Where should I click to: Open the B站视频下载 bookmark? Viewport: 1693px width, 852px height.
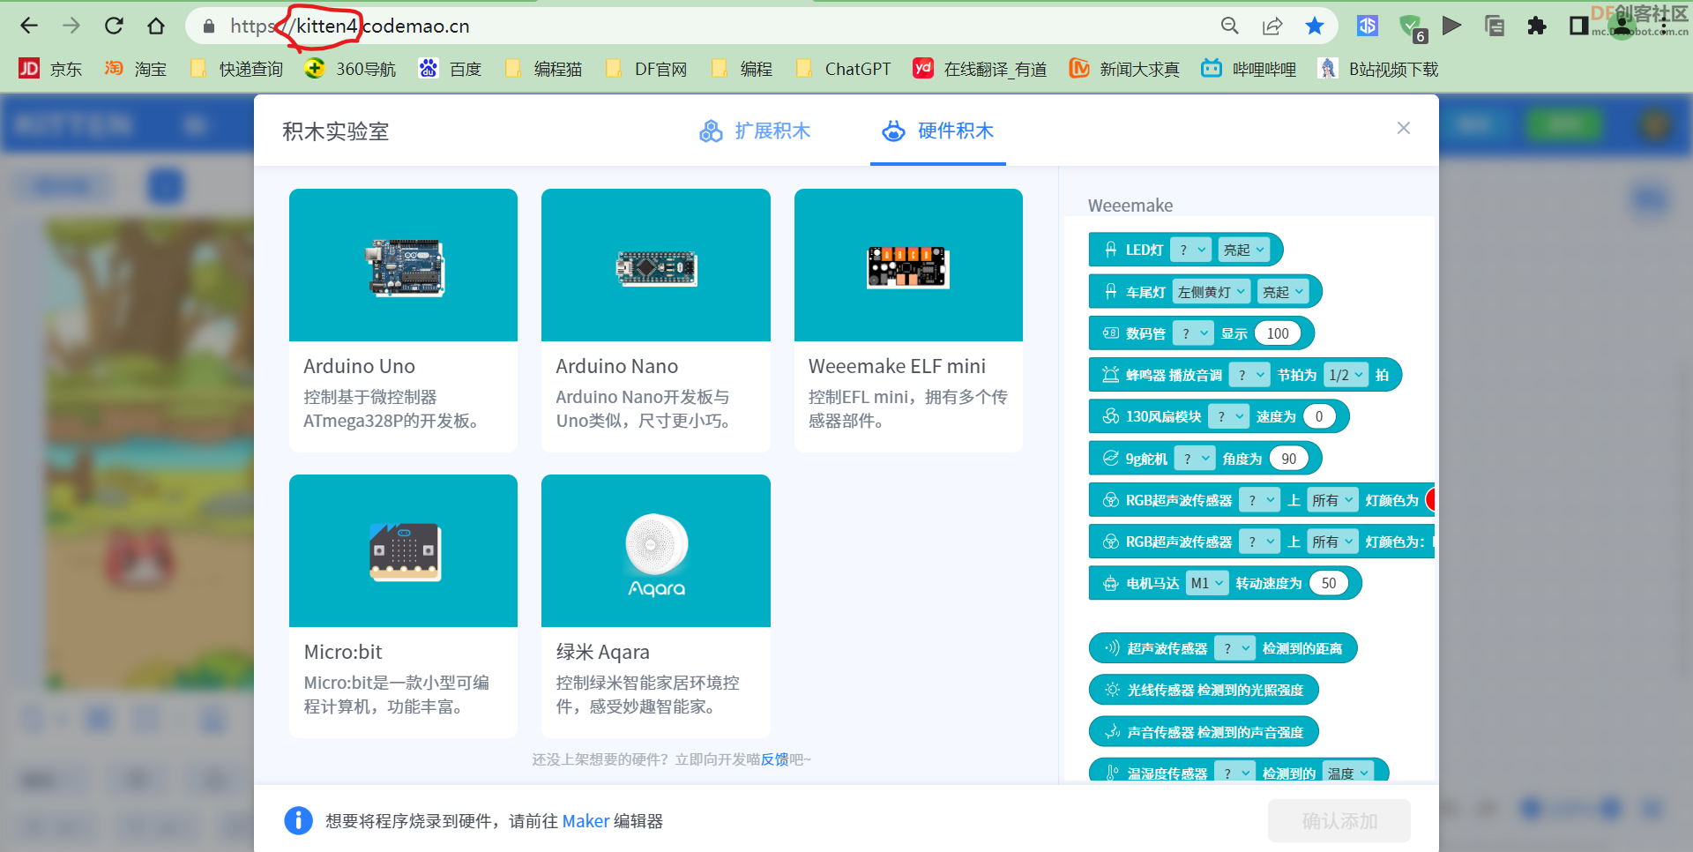tap(1378, 69)
